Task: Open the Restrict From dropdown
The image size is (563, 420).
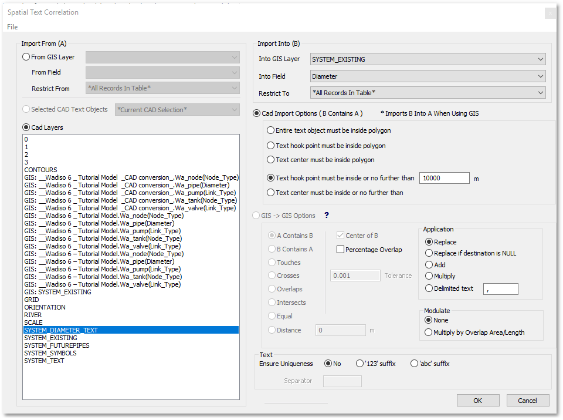Action: pos(162,88)
